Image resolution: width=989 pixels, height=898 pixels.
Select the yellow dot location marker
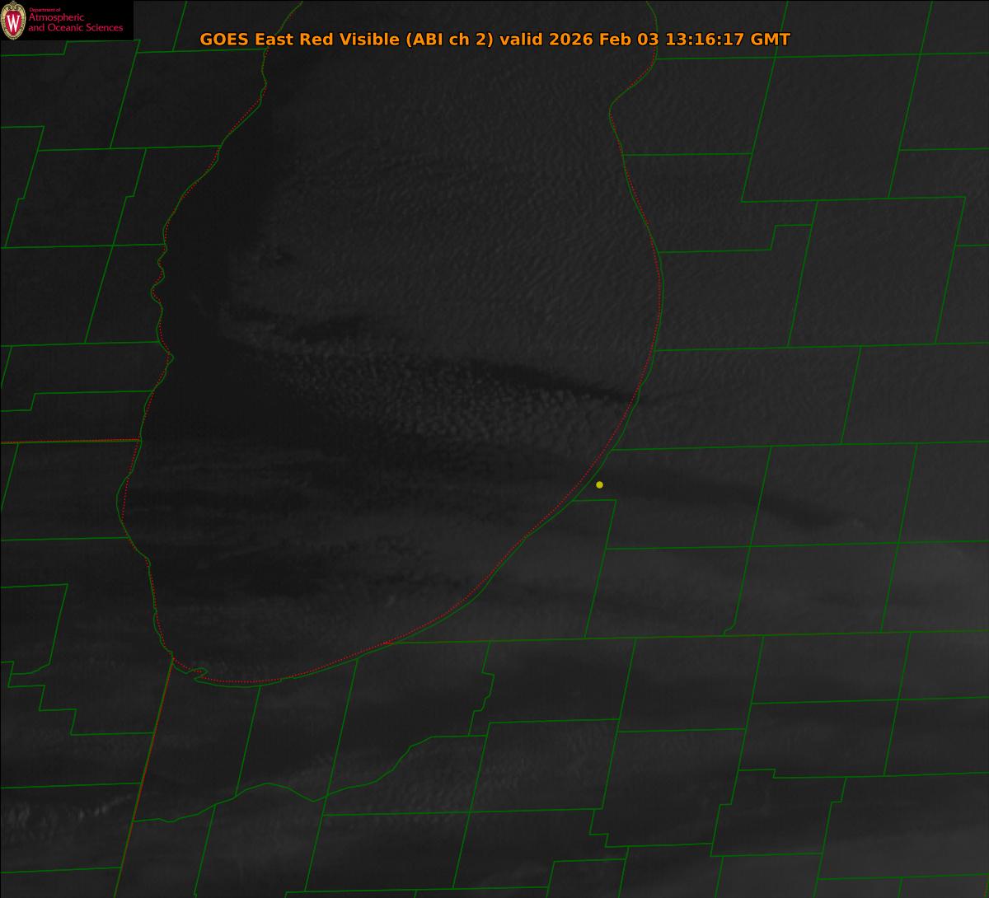click(x=599, y=484)
